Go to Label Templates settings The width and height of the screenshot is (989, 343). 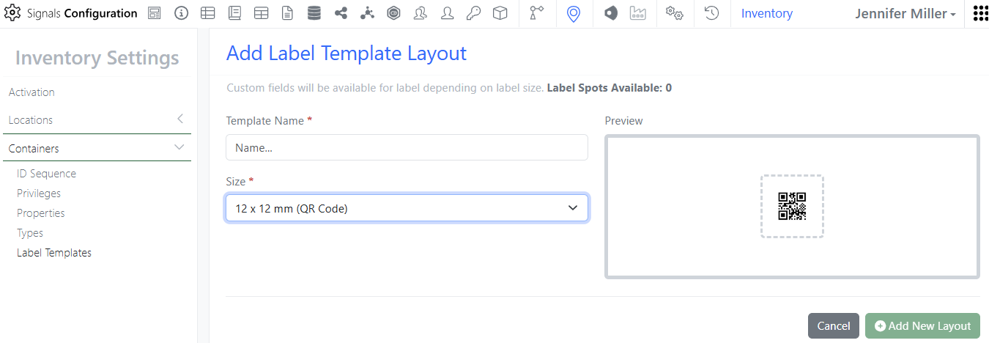[x=54, y=253]
